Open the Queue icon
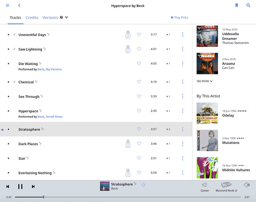This screenshot has height=202, width=256. click(205, 185)
